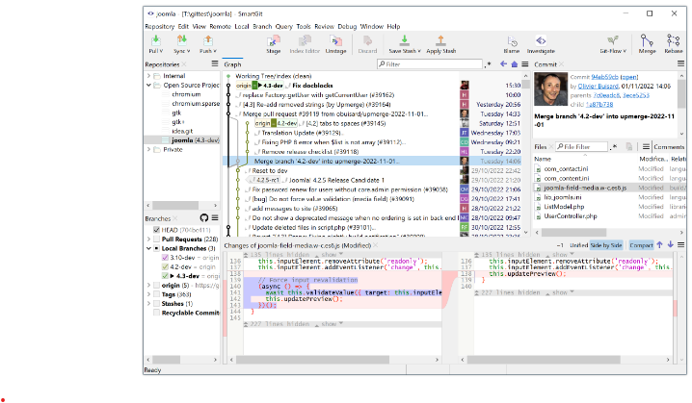Open the Remote menu
This screenshot has height=403, width=692.
point(220,26)
